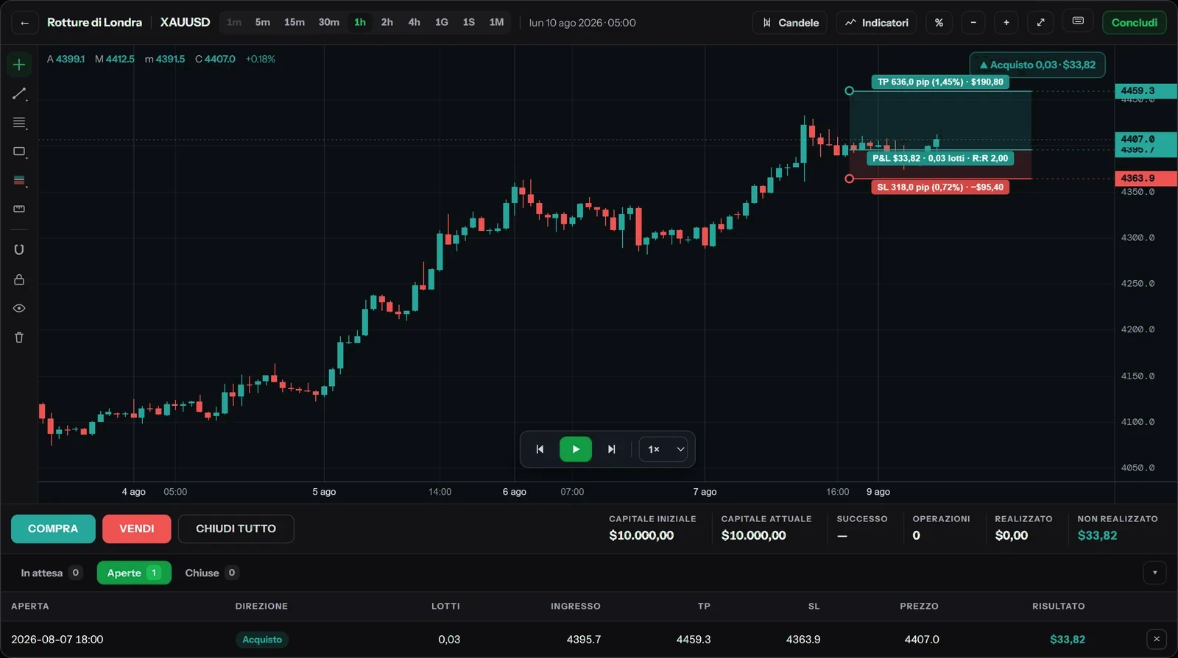Select the ruler measure tool
This screenshot has width=1178, height=658.
coord(19,209)
